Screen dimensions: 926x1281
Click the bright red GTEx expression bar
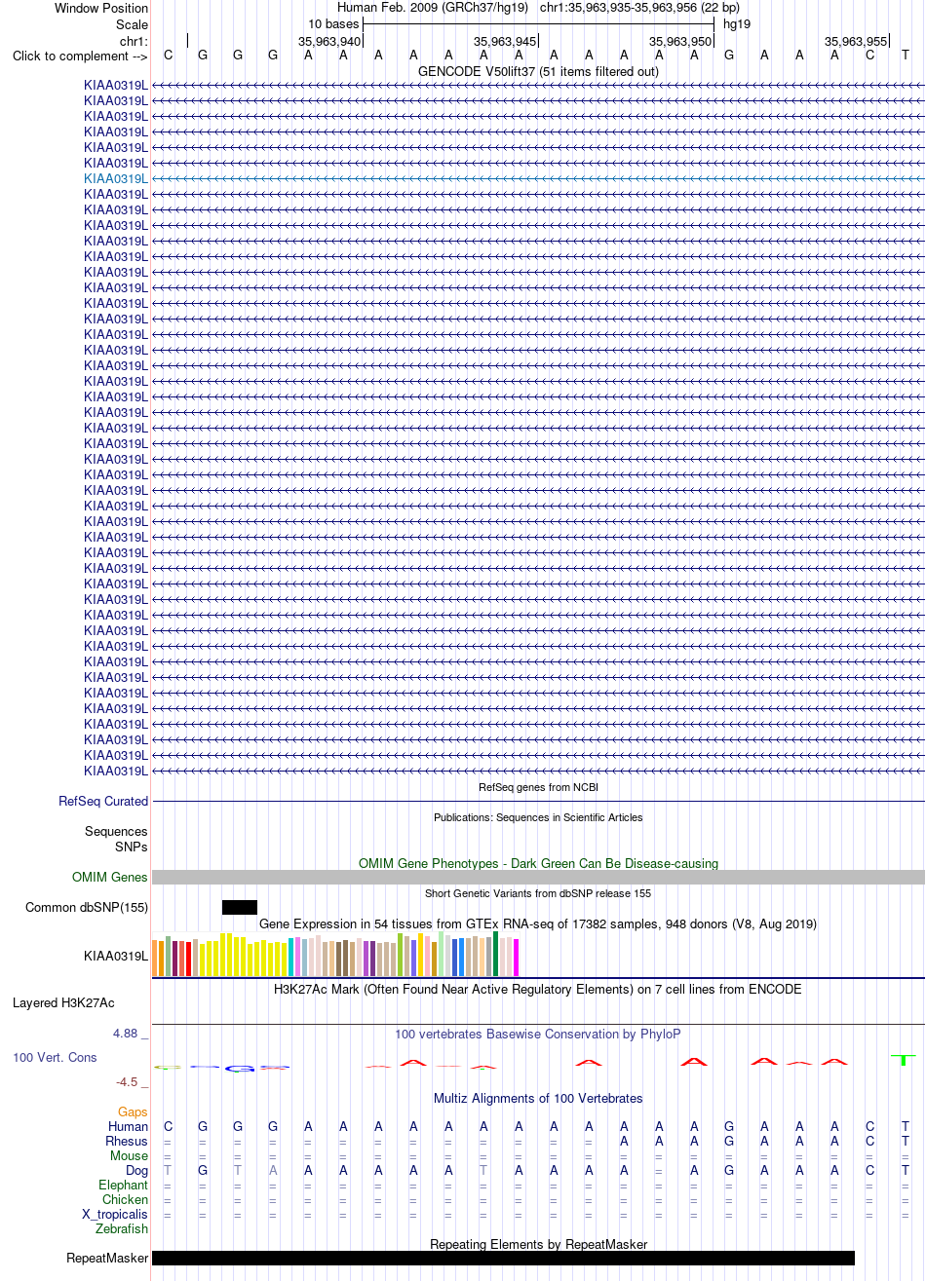(x=189, y=959)
